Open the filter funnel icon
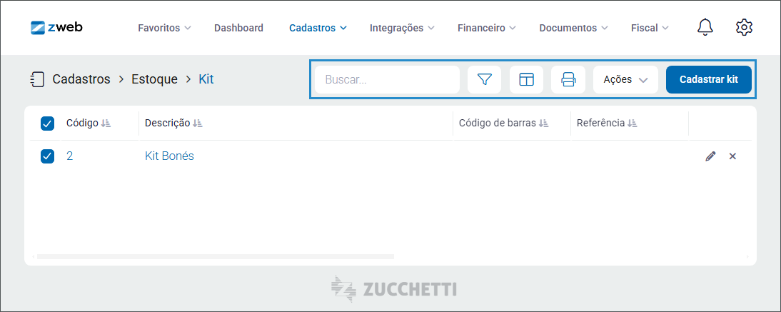Viewport: 781px width, 312px height. point(484,79)
